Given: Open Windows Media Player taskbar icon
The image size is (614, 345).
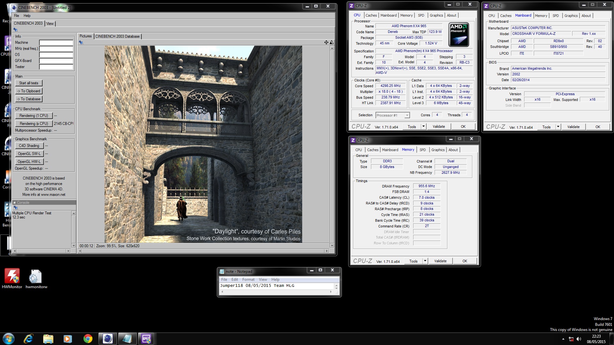Looking at the screenshot, I should (x=68, y=339).
